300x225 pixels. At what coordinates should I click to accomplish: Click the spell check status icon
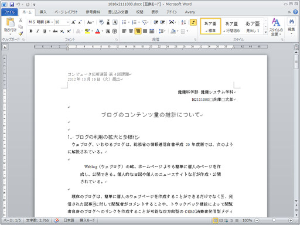click(56, 220)
